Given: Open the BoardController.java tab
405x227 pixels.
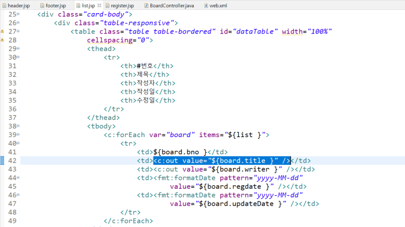Looking at the screenshot, I should [169, 5].
